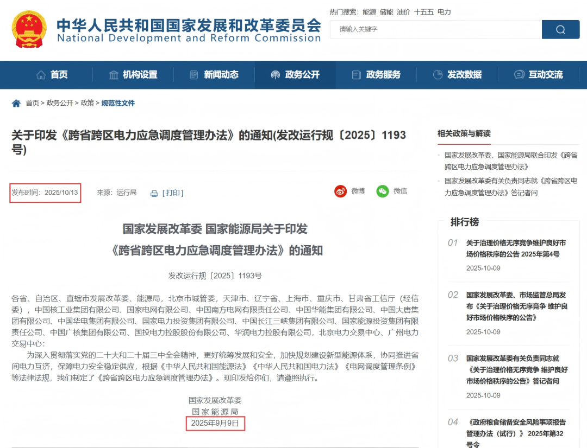
Task: Go to 规范性文件 in the breadcrumb
Action: (118, 103)
